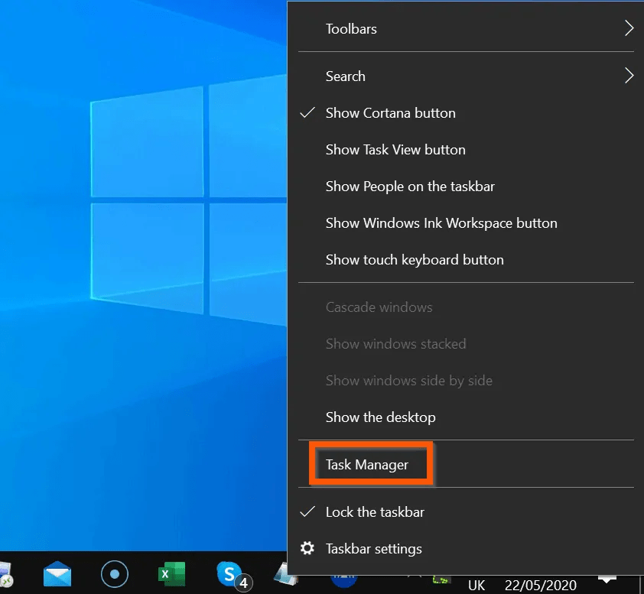
Task: Open the Mail app from the taskbar
Action: click(57, 574)
